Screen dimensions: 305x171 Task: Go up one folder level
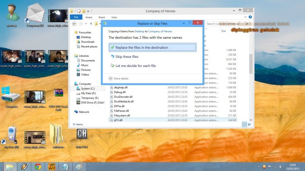[91, 24]
